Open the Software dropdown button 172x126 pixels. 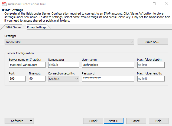(19, 121)
